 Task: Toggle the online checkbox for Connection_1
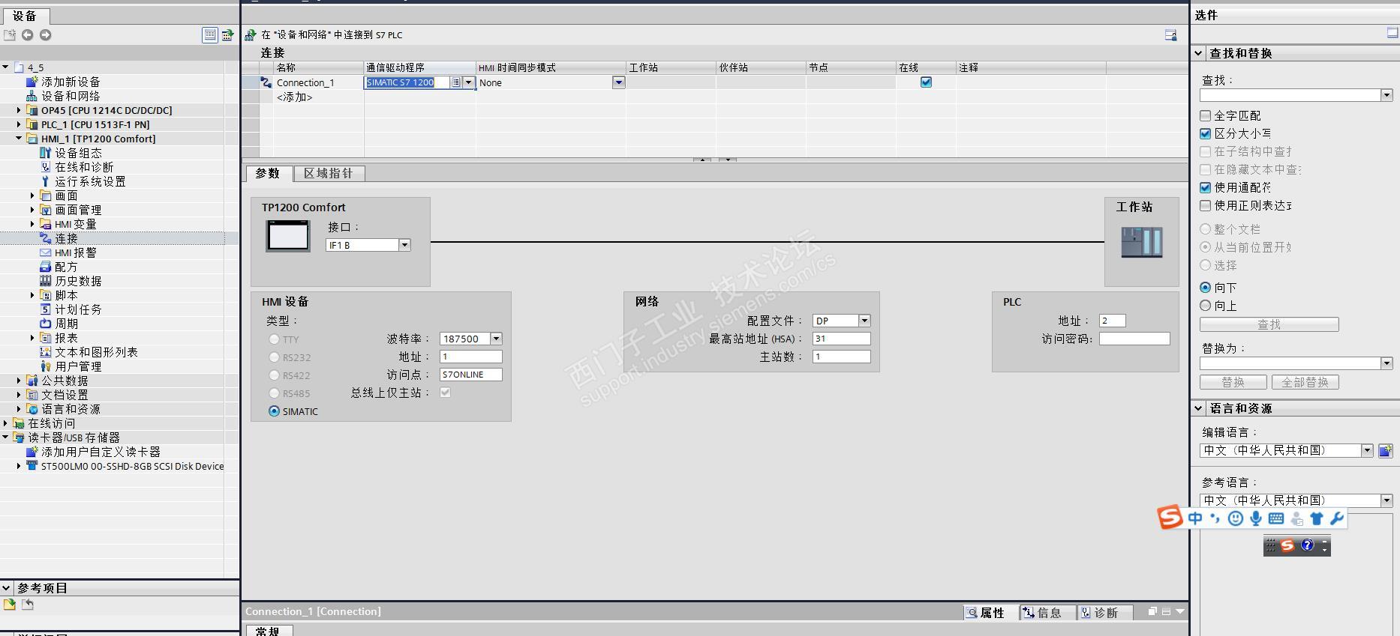point(926,82)
